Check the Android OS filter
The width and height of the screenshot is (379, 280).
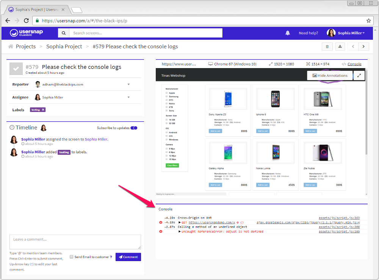pyautogui.click(x=166, y=132)
